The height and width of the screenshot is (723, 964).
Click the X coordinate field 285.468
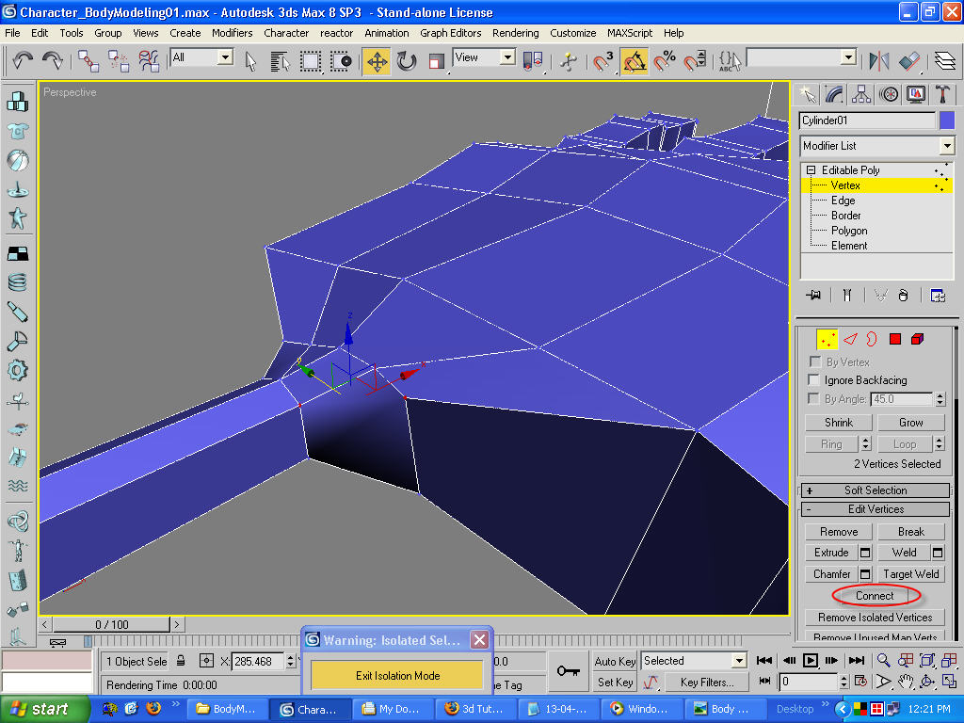point(258,662)
